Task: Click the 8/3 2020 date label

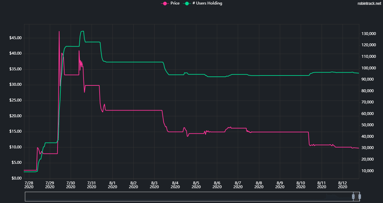Action: 154,185
